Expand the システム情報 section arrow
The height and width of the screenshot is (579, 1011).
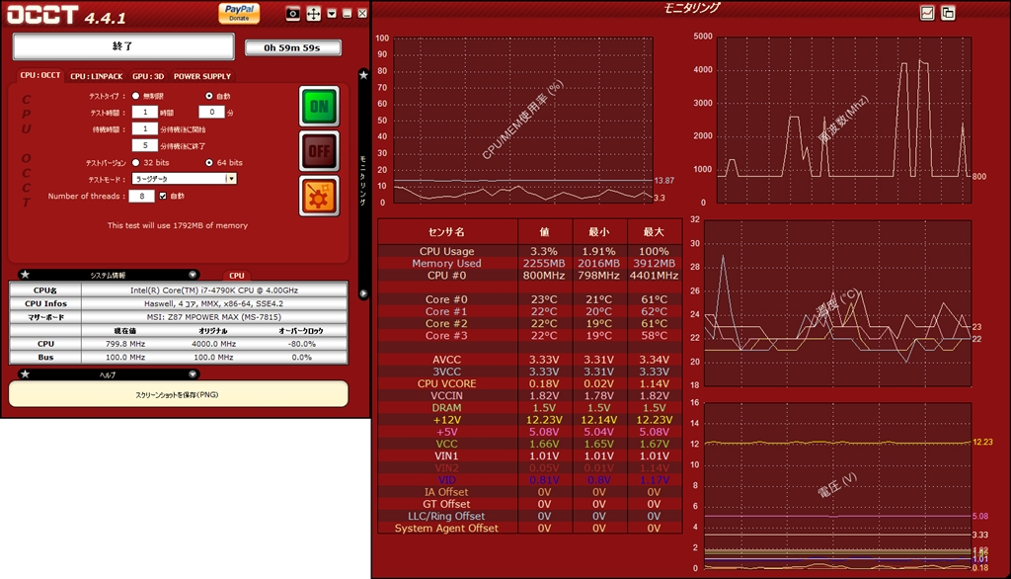pyautogui.click(x=193, y=275)
